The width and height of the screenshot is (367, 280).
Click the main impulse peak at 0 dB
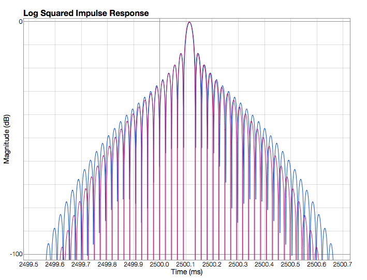(x=189, y=22)
